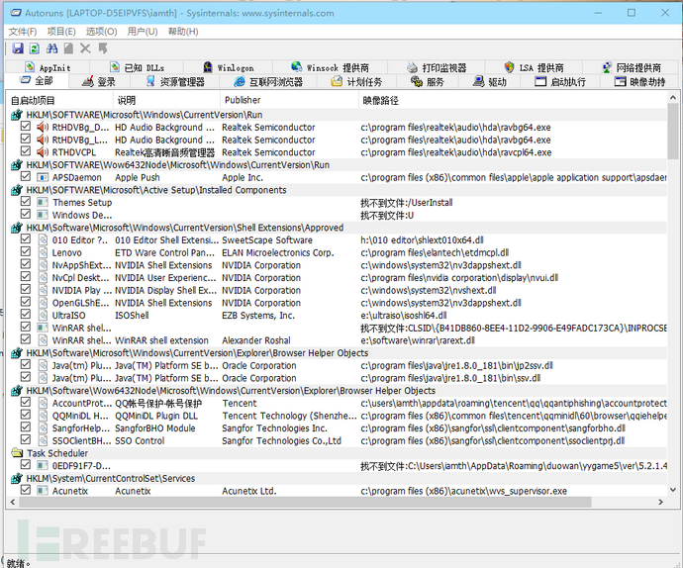This screenshot has width=683, height=568.
Task: Click the registry icon of the Shell Extensions\Approved key
Action: [x=17, y=228]
